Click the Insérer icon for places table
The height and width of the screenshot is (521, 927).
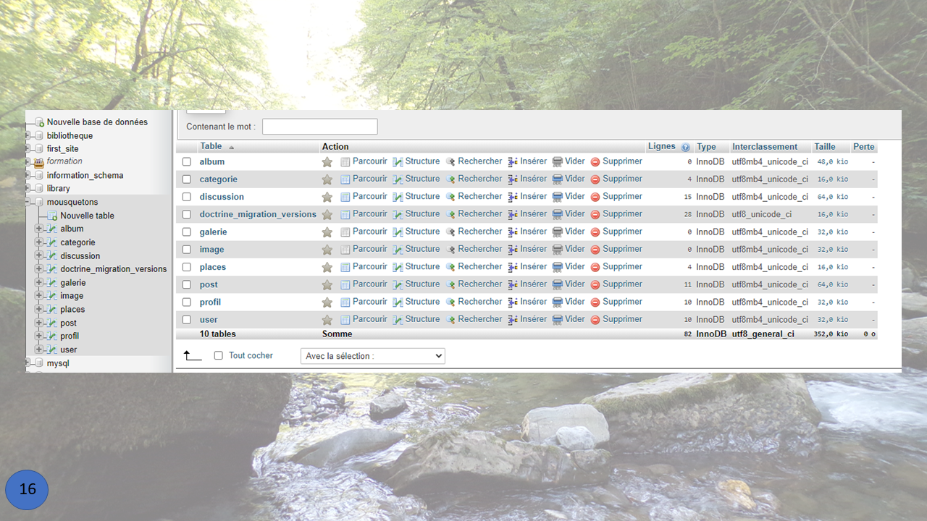click(513, 267)
